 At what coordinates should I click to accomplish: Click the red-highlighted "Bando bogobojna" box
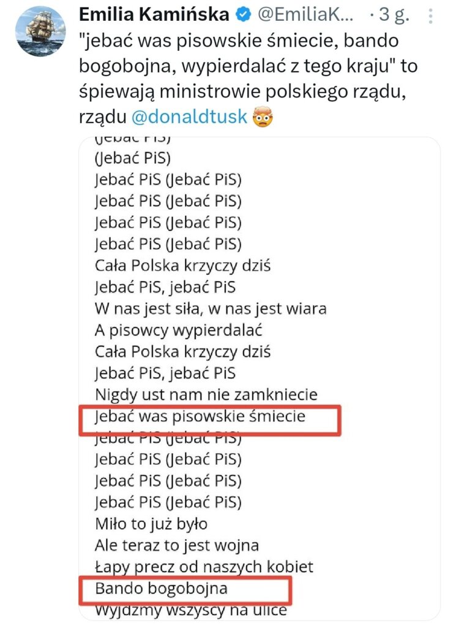(185, 590)
